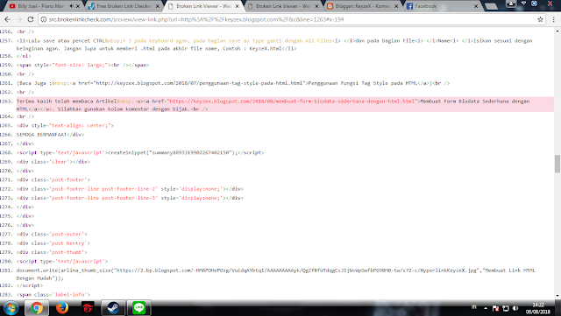
Task: Close the Facebook tab
Action: coord(476,6)
